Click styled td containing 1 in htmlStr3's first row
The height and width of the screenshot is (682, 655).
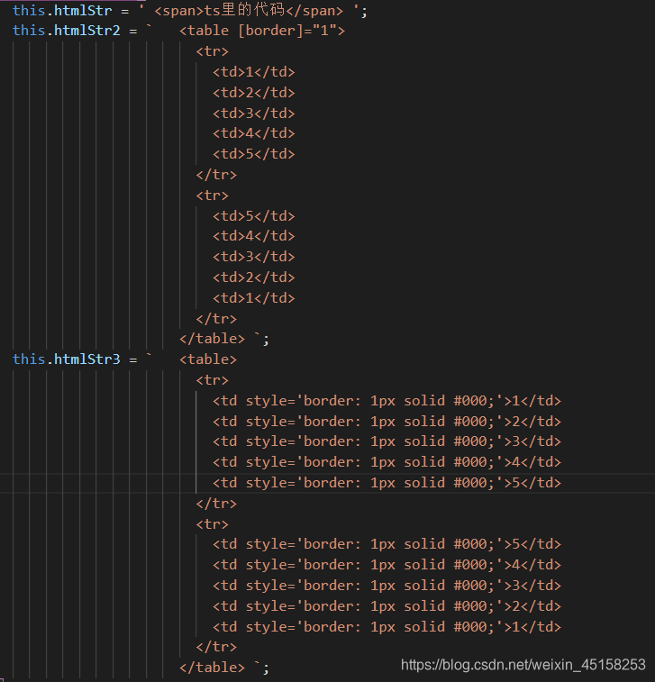click(x=387, y=401)
